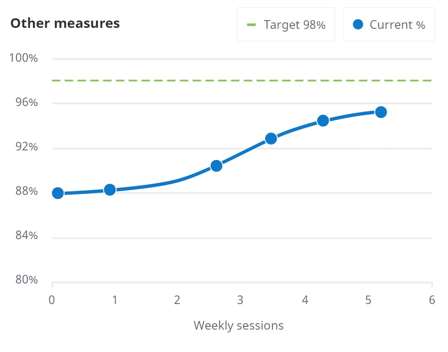Toggle the Target 98% legend item
Viewport: 448px width, 352px height.
click(286, 25)
